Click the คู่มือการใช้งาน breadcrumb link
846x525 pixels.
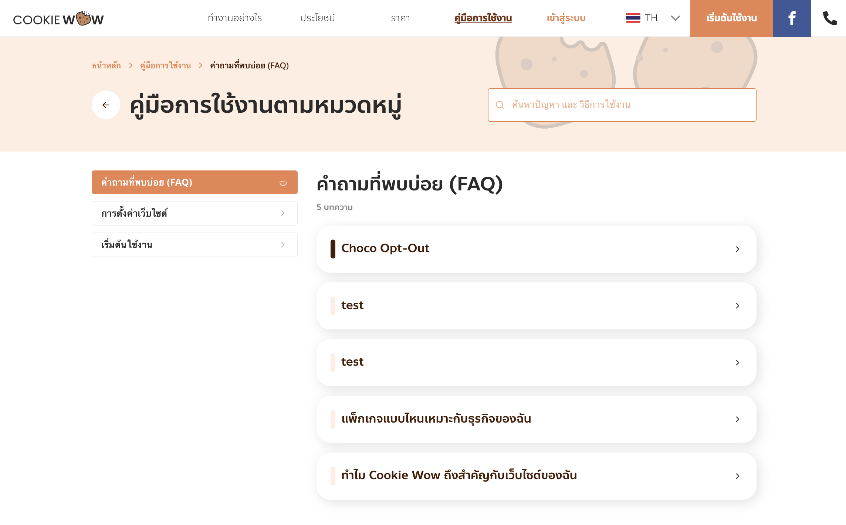(165, 65)
